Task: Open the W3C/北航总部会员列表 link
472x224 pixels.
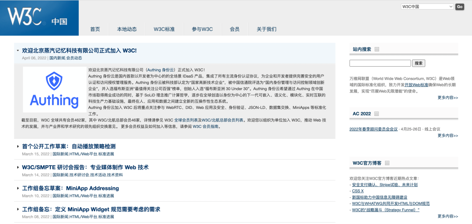Action: 222,120
